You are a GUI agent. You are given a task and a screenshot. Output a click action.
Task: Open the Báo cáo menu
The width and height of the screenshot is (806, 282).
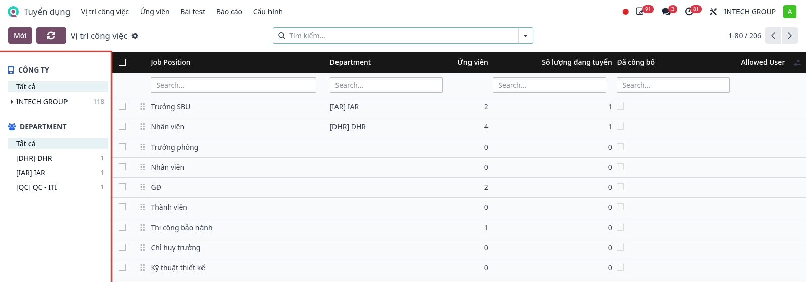click(229, 12)
